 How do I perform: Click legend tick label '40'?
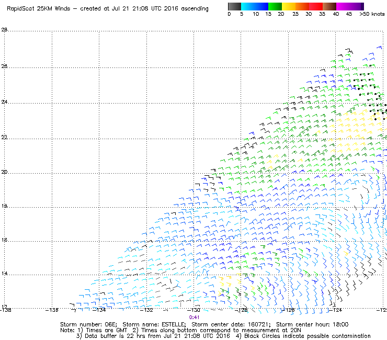pos(336,14)
